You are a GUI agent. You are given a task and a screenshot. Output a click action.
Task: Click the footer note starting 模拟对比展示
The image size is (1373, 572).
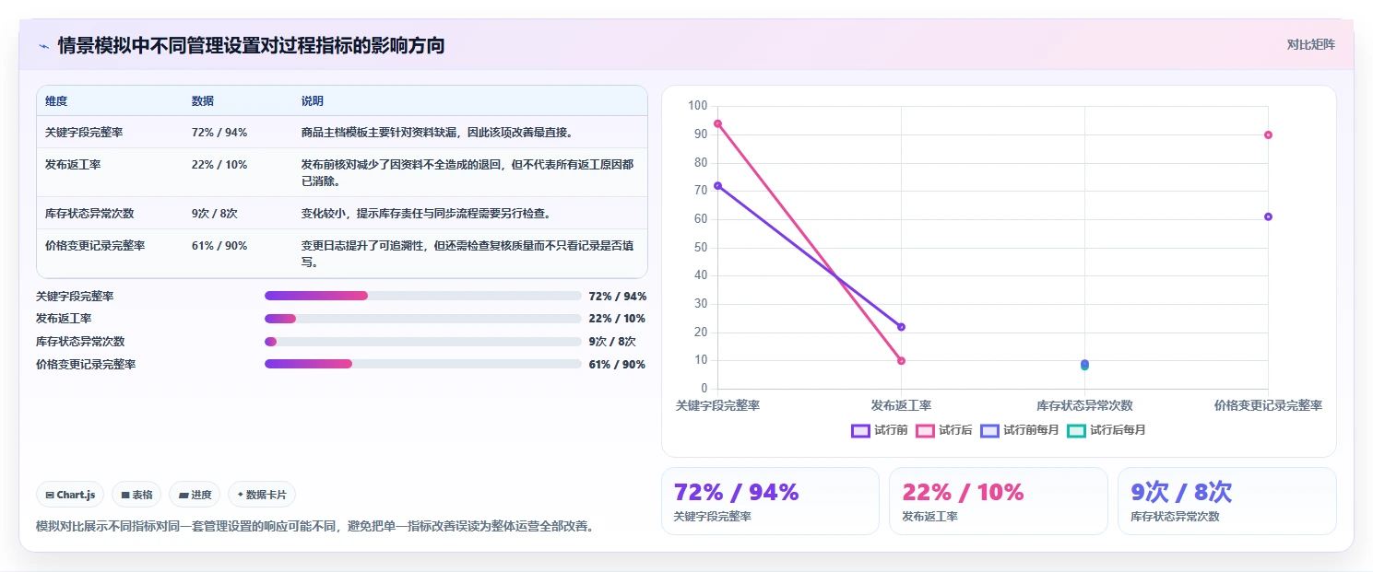(x=314, y=527)
